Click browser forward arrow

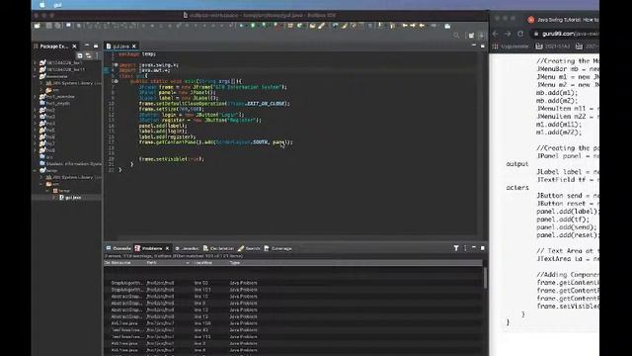(508, 34)
